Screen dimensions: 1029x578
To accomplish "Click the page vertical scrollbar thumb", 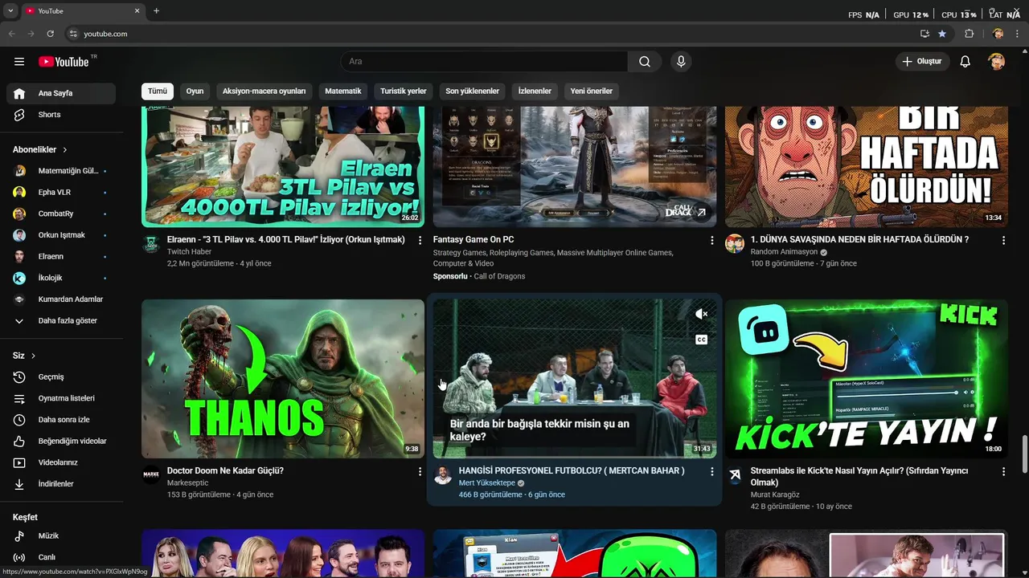I will 1024,455.
